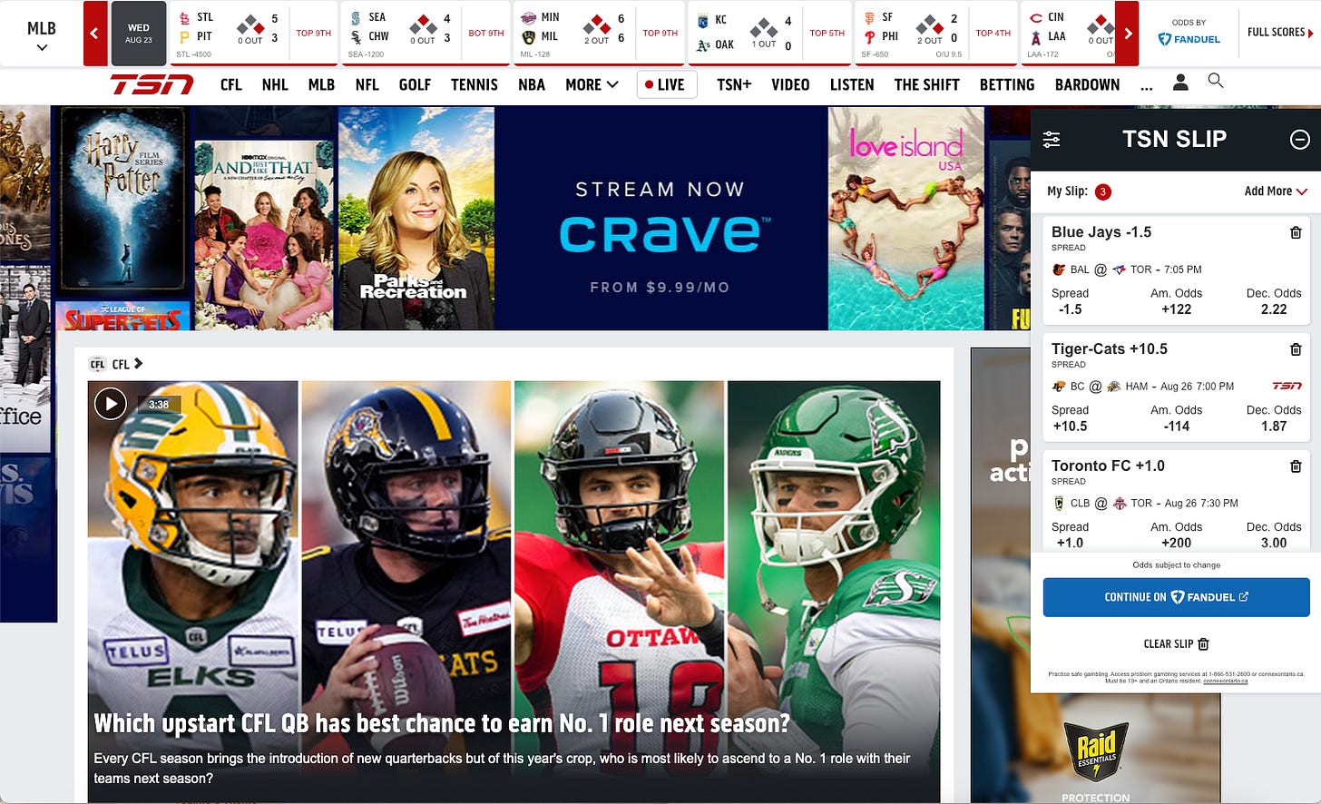Viewport: 1321px width, 804px height.
Task: Open MIN vs MIL game score
Action: pyautogui.click(x=598, y=34)
